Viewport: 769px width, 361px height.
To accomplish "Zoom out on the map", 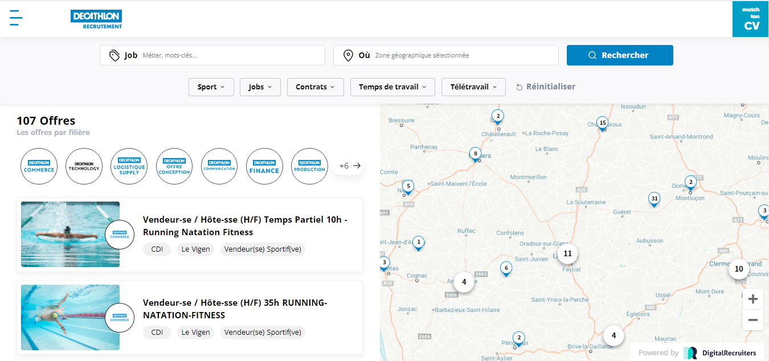I will [752, 320].
